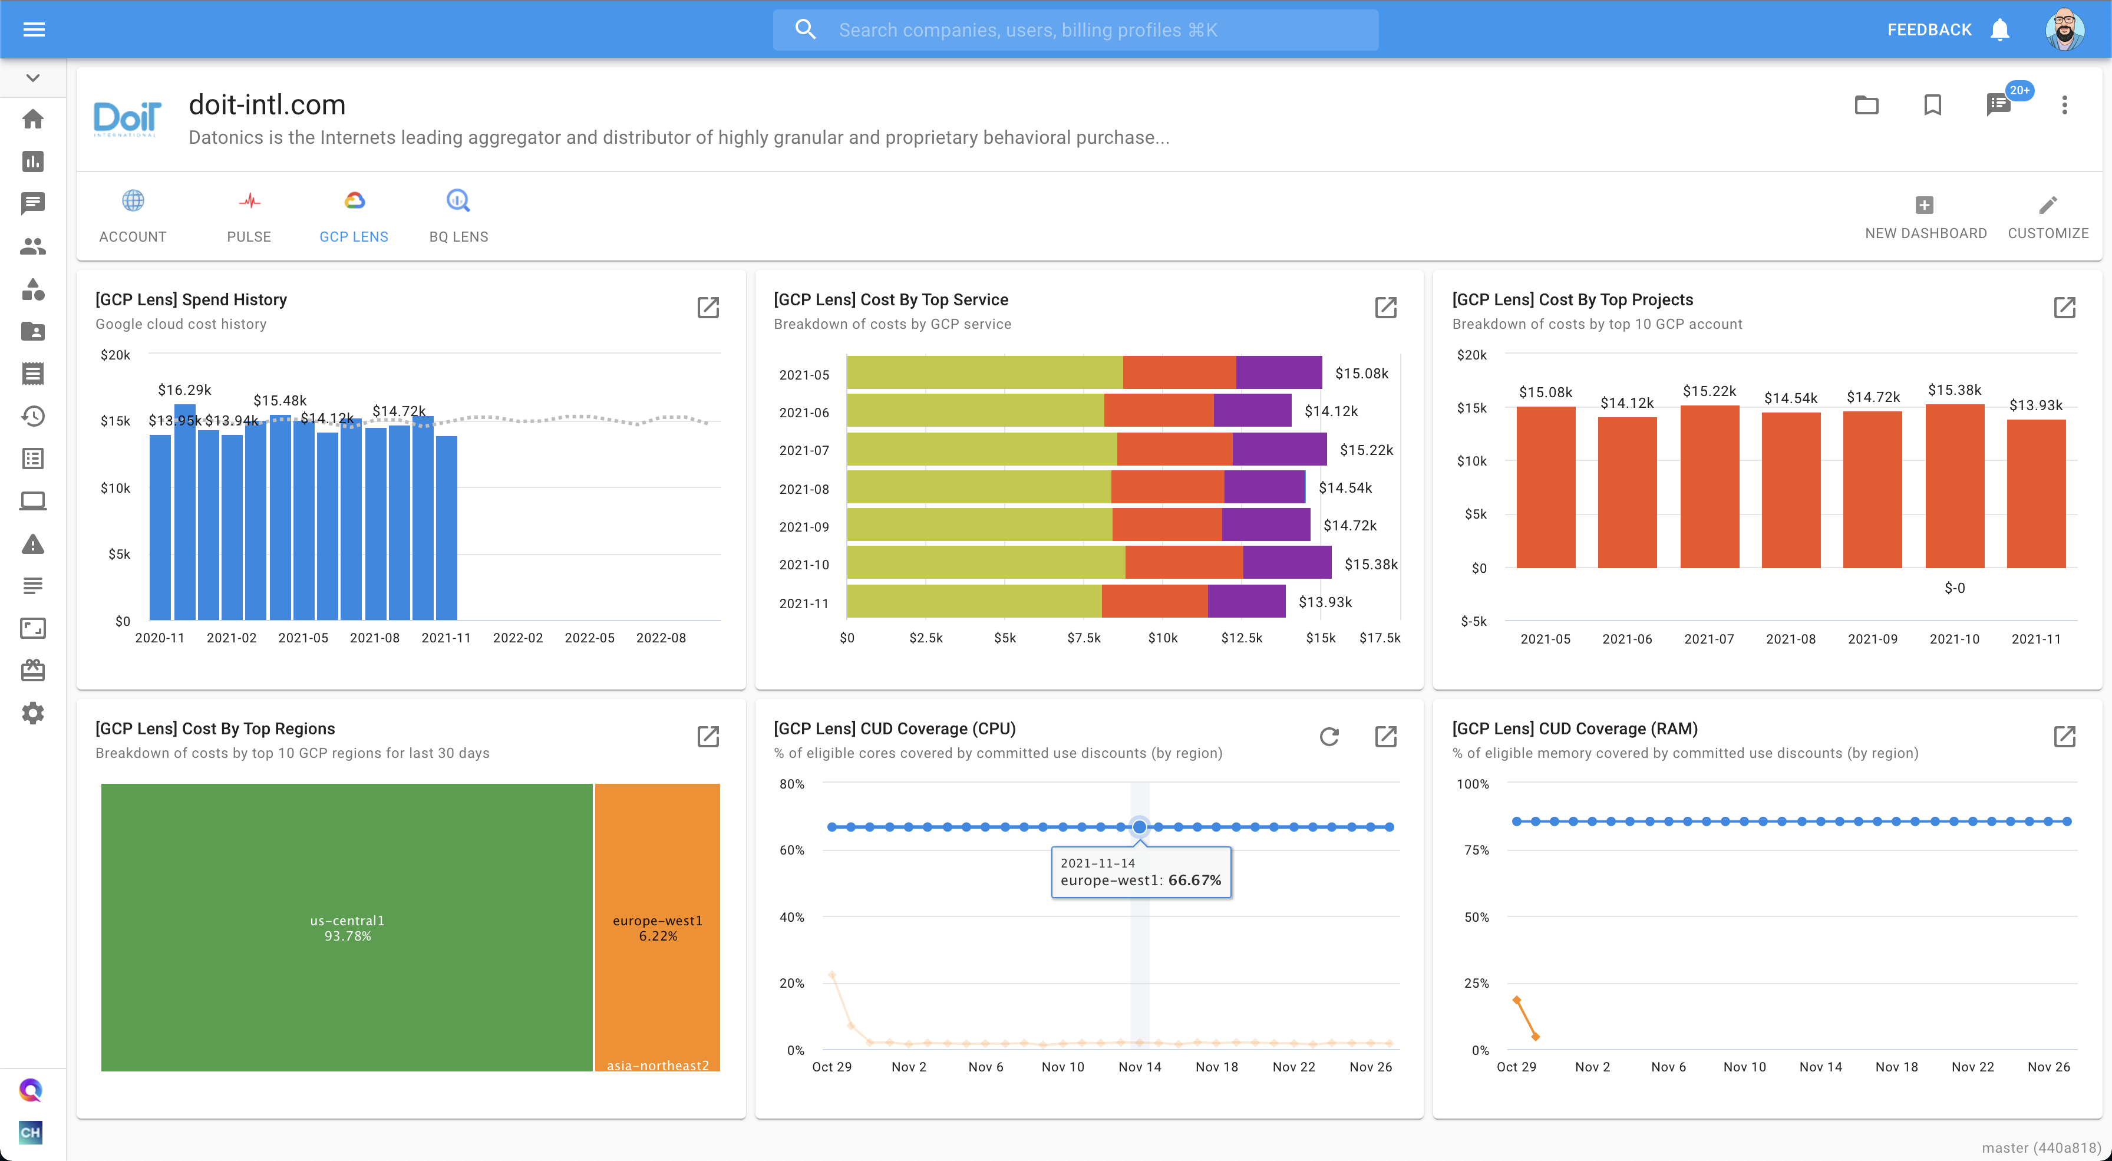Screen dimensions: 2112x1161
Task: Switch to the BQ LENS tab
Action: [x=458, y=216]
